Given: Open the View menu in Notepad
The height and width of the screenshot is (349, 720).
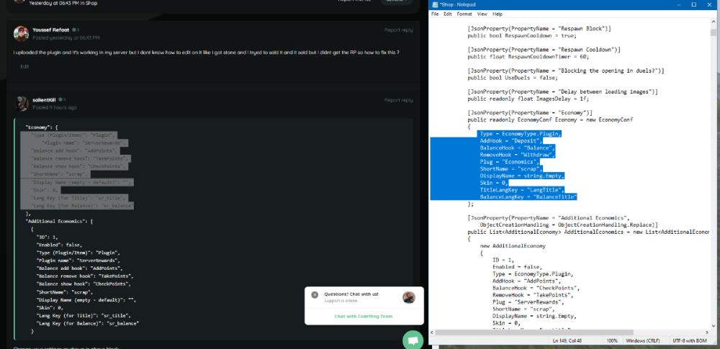Looking at the screenshot, I should [x=482, y=14].
